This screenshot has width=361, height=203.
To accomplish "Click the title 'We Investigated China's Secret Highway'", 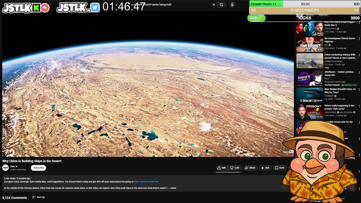I will [340, 40].
